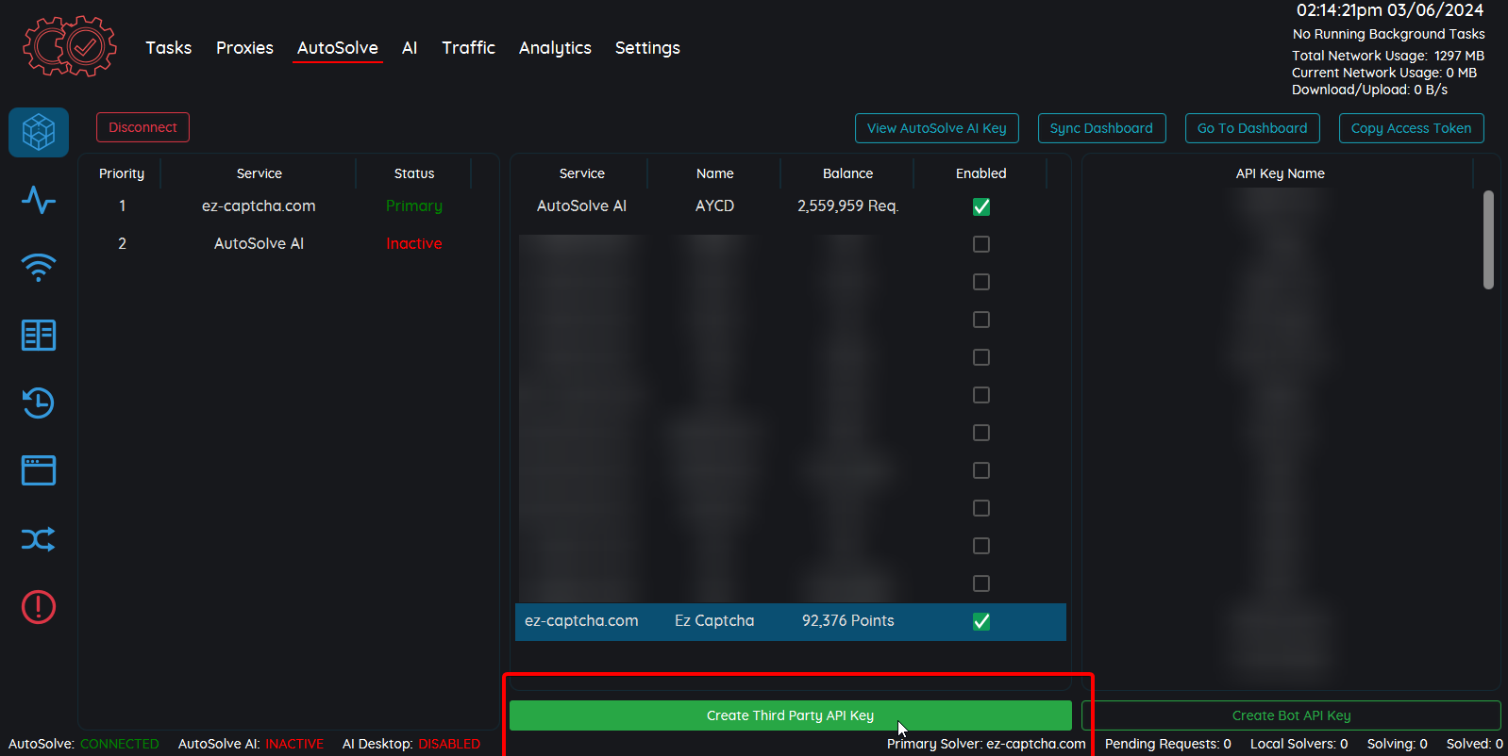
Task: Open the news page sidebar icon
Action: point(39,336)
